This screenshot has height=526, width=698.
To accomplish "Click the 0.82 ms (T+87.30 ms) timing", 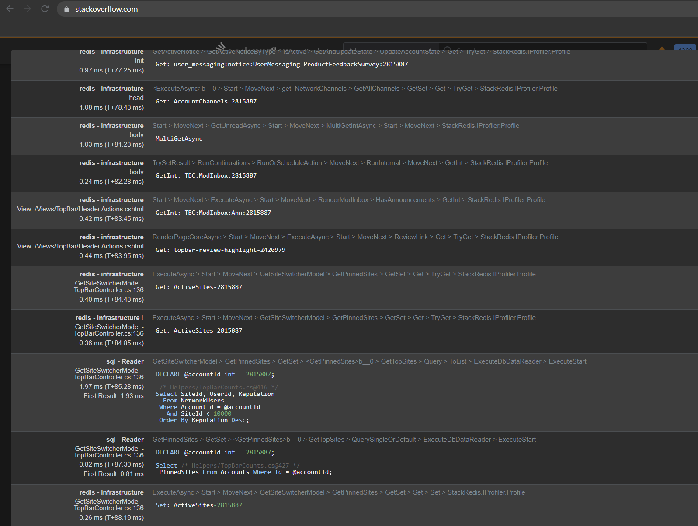I will point(111,464).
